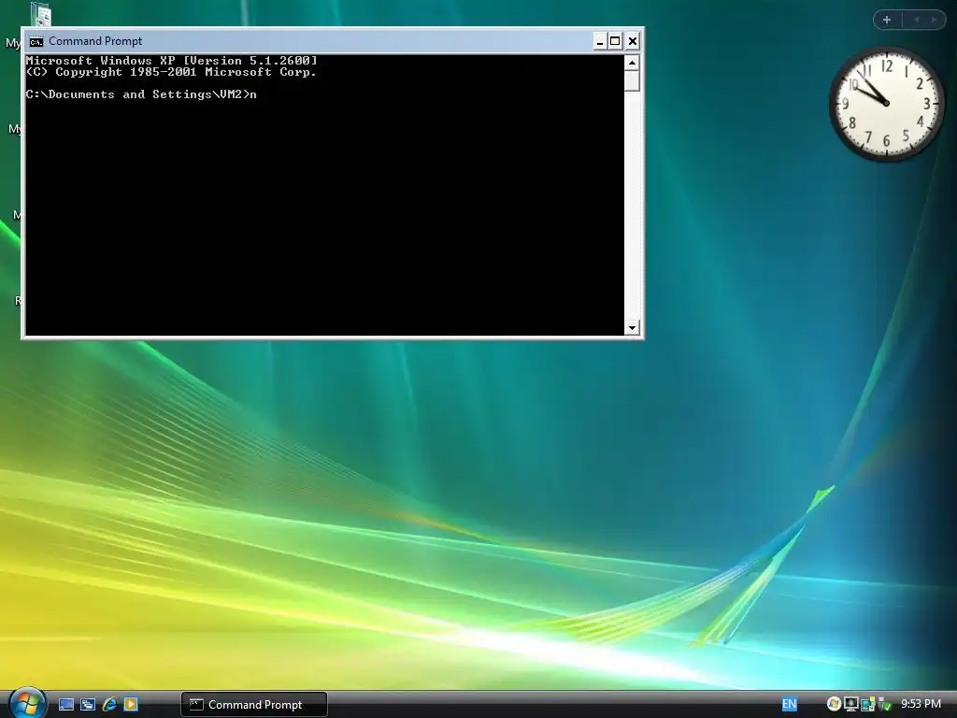Launch Internet Explorer from quick launch
This screenshot has height=718, width=957.
110,705
